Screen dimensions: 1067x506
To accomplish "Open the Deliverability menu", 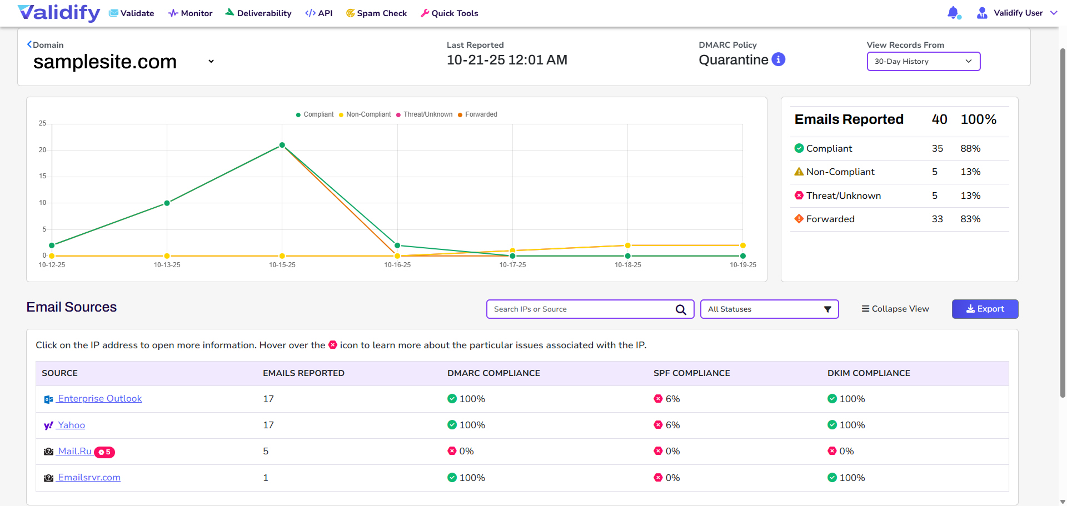I will 258,13.
